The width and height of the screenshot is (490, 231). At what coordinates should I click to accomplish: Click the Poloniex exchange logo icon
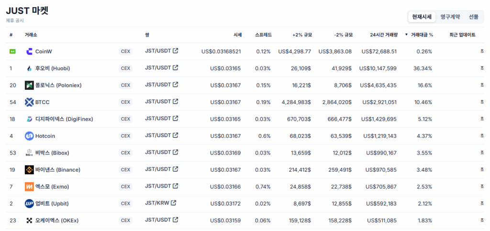coord(29,85)
